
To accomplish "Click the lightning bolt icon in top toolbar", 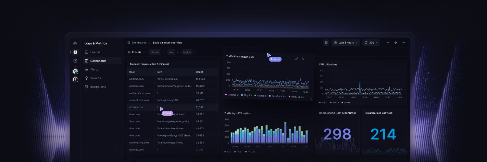I will pos(396,42).
